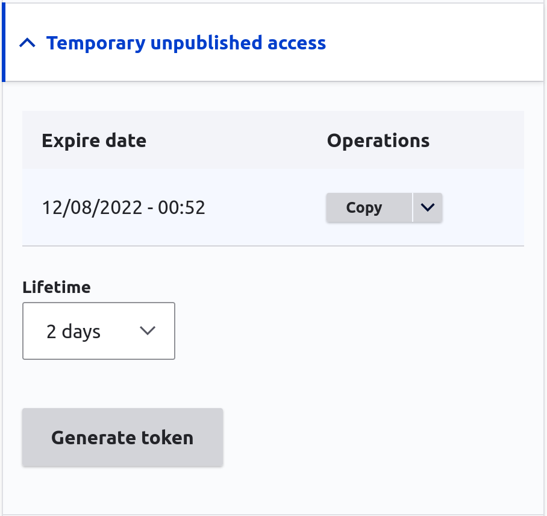Viewport: 547px width, 516px height.
Task: Click the Lifetime field label
Action: click(57, 288)
